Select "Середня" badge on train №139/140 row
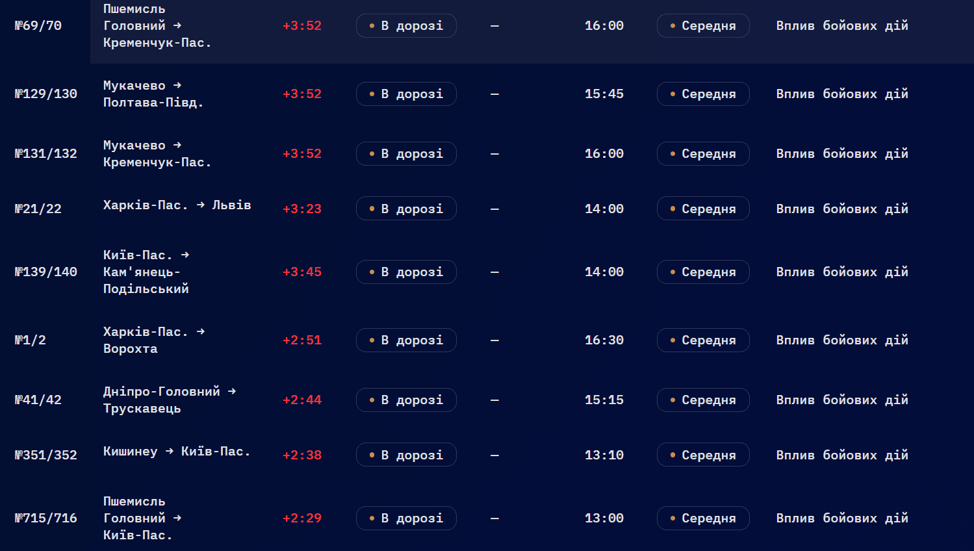This screenshot has height=551, width=974. coord(703,272)
